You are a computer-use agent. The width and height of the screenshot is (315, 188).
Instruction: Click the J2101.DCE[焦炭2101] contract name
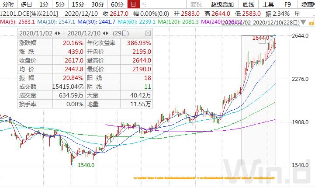tap(29, 14)
